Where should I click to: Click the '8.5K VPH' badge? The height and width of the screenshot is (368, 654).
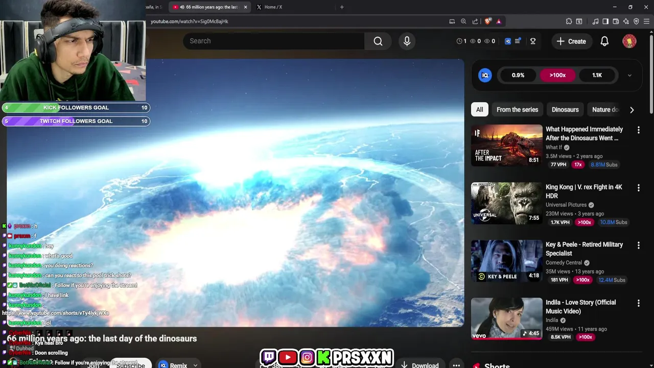point(560,337)
